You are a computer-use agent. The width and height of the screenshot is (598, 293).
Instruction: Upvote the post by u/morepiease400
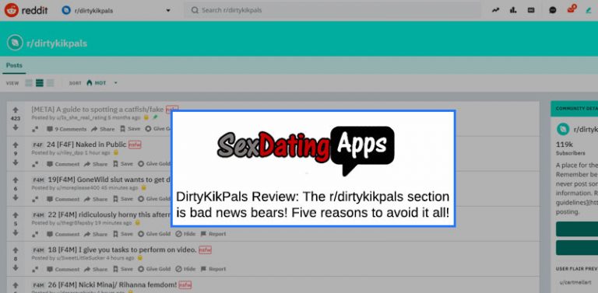coord(16,180)
